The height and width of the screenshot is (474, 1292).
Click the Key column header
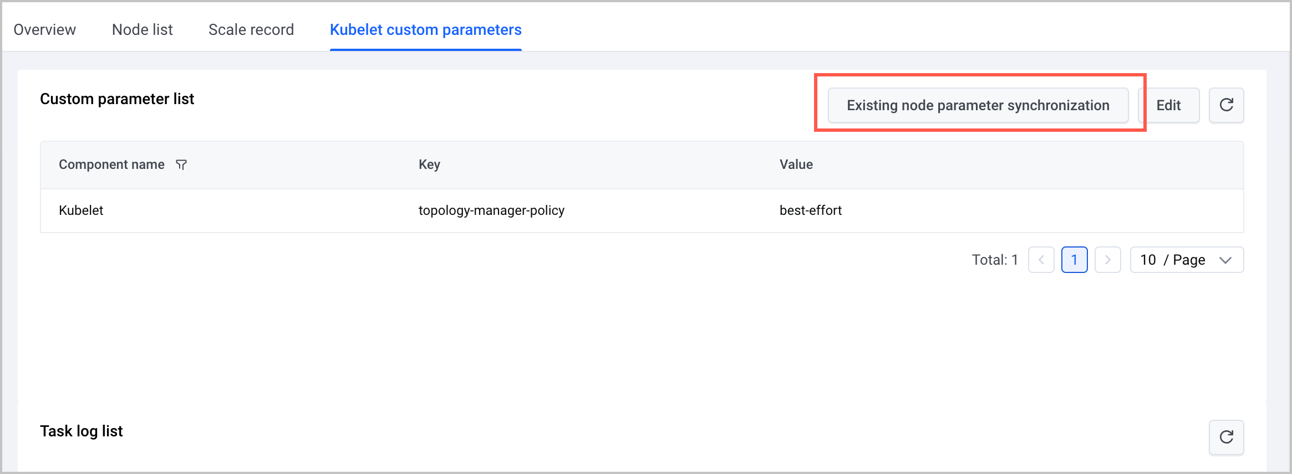429,164
